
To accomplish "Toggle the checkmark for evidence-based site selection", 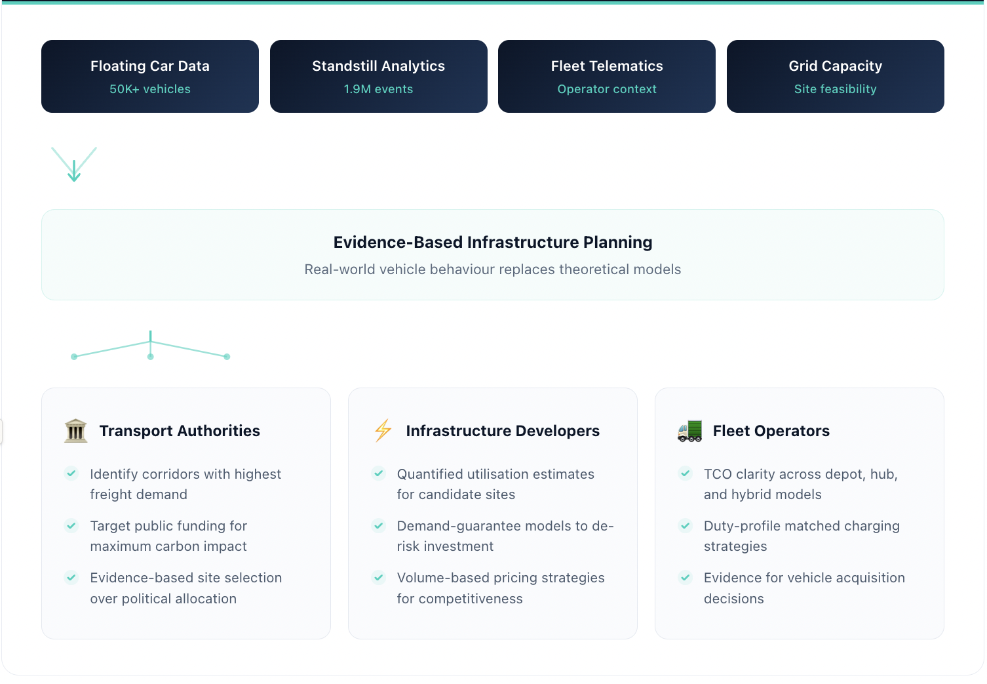I will coord(71,578).
